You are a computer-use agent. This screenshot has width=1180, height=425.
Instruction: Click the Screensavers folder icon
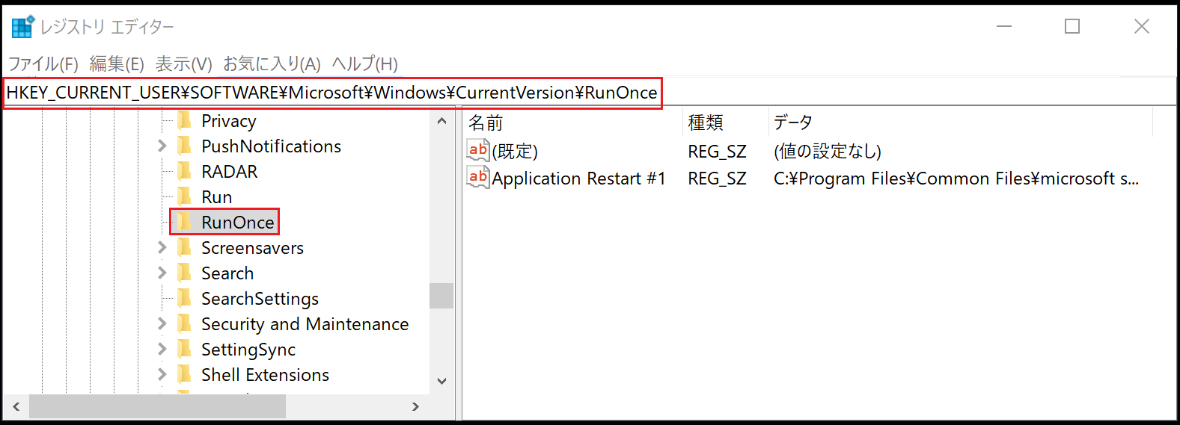point(185,247)
